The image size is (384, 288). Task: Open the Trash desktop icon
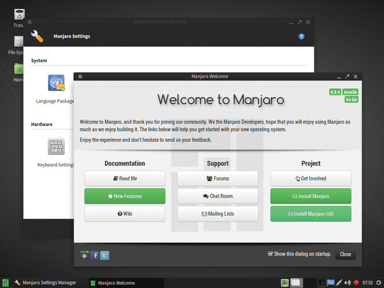[19, 15]
